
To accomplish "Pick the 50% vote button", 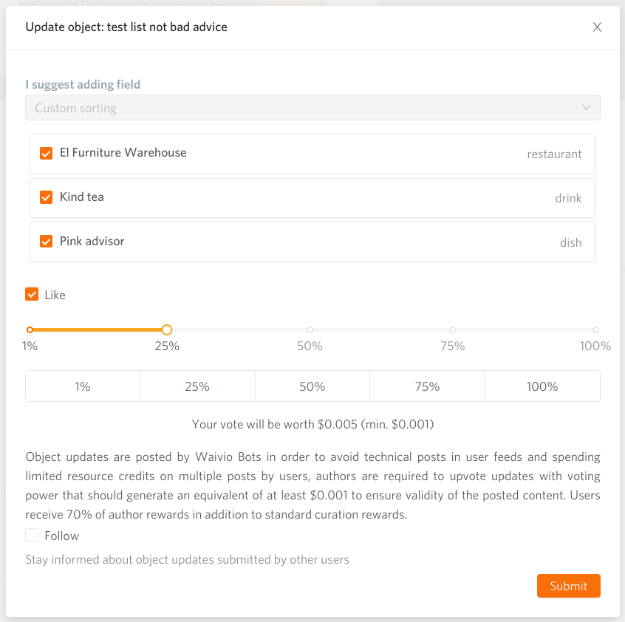I will coord(312,386).
